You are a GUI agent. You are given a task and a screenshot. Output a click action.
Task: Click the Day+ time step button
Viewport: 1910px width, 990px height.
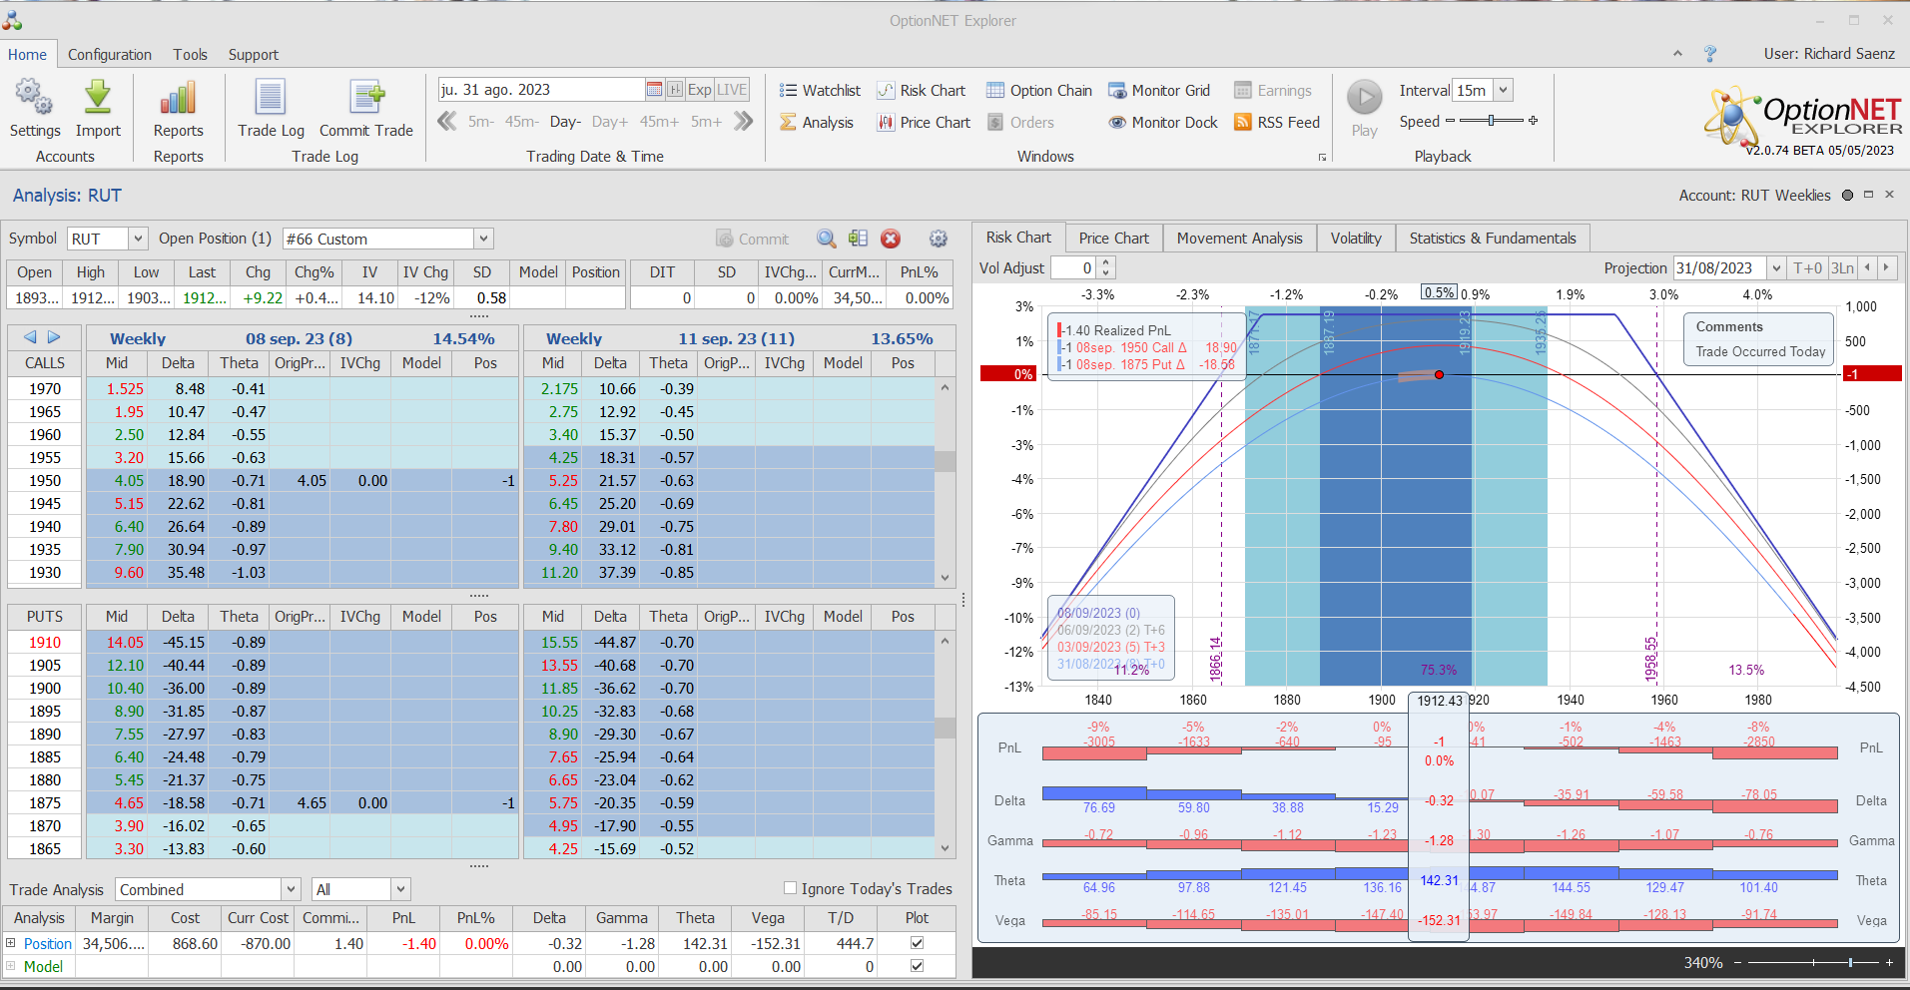[x=609, y=122]
